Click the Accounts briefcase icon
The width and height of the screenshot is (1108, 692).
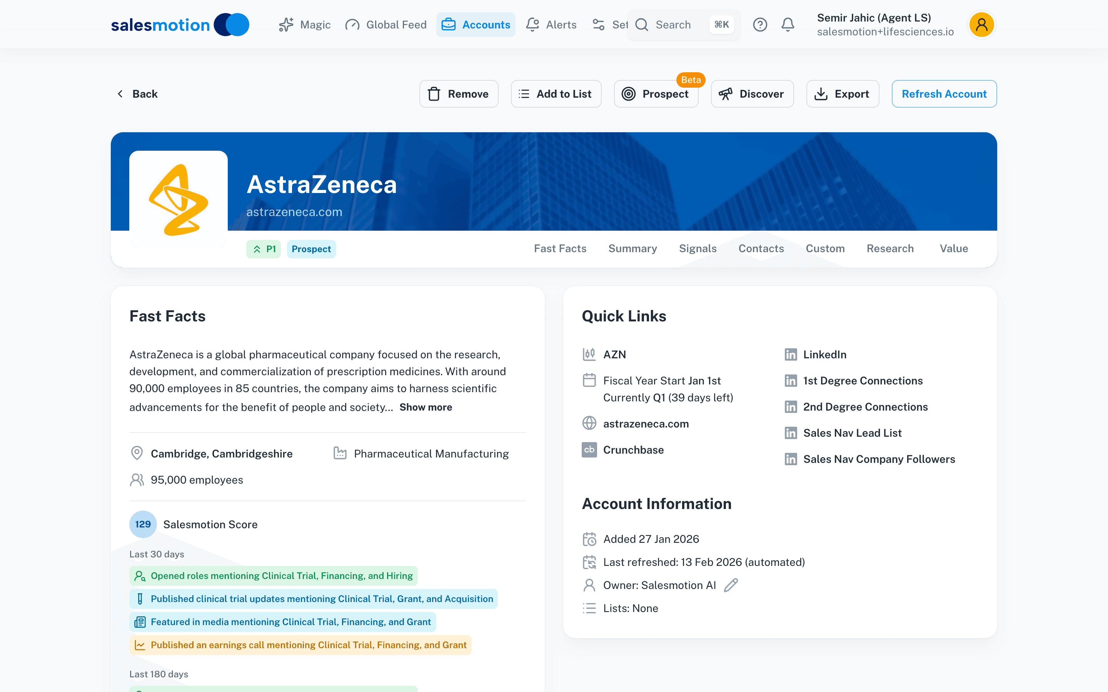(449, 24)
